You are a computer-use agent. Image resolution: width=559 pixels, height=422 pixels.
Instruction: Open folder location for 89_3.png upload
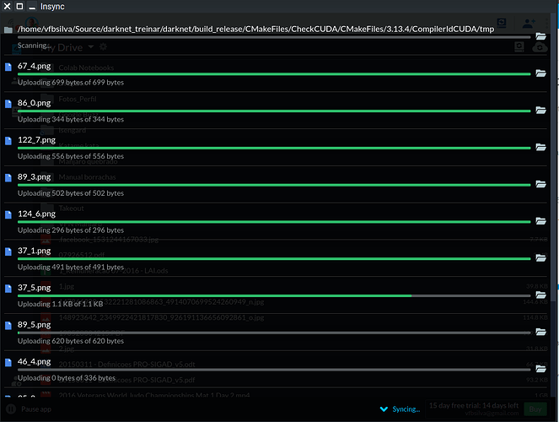coord(540,184)
